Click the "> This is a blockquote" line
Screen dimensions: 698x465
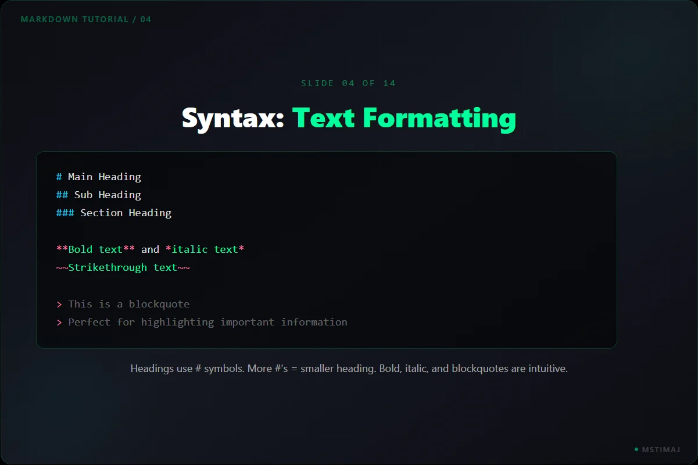pos(123,304)
